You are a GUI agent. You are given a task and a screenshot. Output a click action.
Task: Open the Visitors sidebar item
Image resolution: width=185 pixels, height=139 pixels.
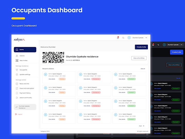click(22, 56)
